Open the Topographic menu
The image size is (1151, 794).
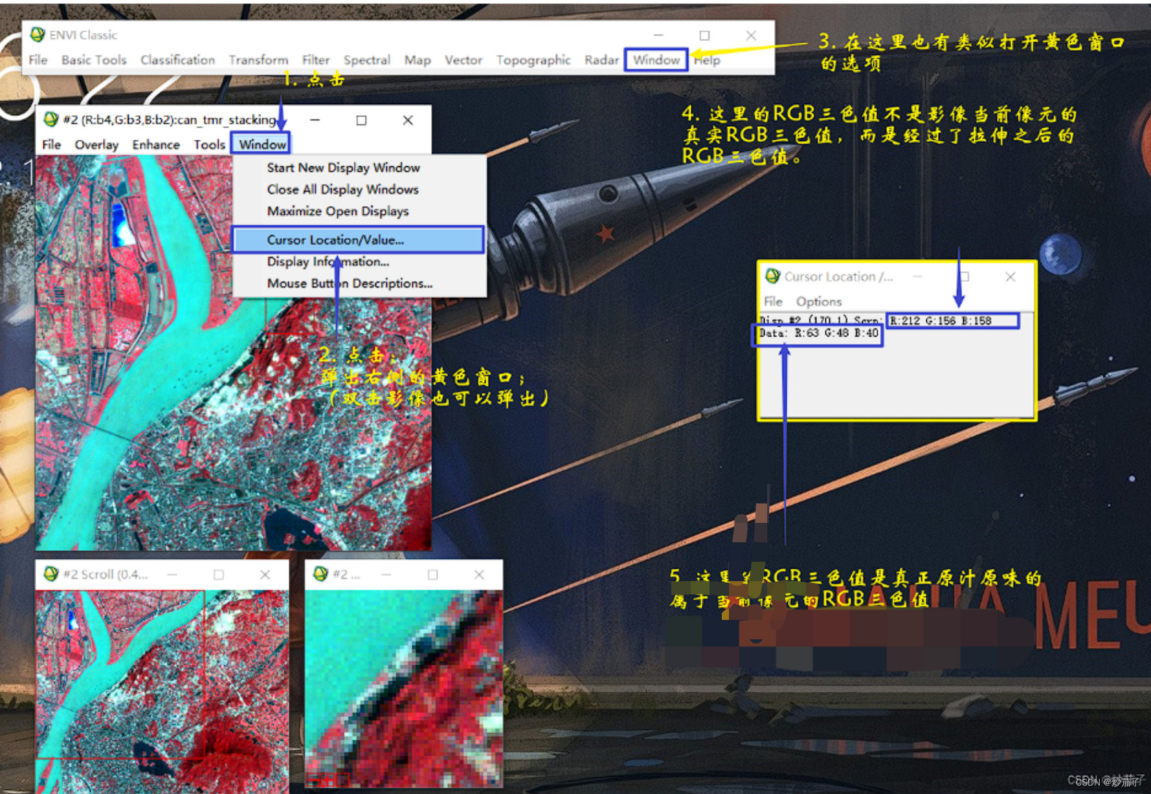(533, 60)
